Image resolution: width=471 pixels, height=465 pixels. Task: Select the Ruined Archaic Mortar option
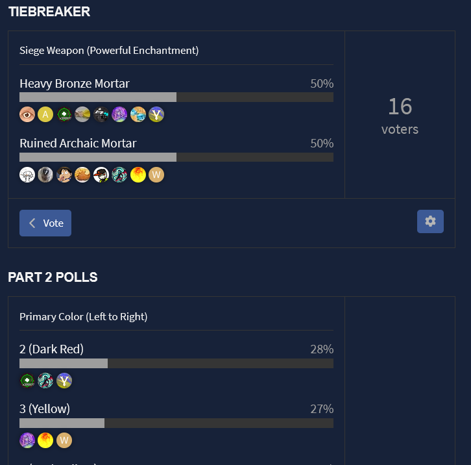78,144
